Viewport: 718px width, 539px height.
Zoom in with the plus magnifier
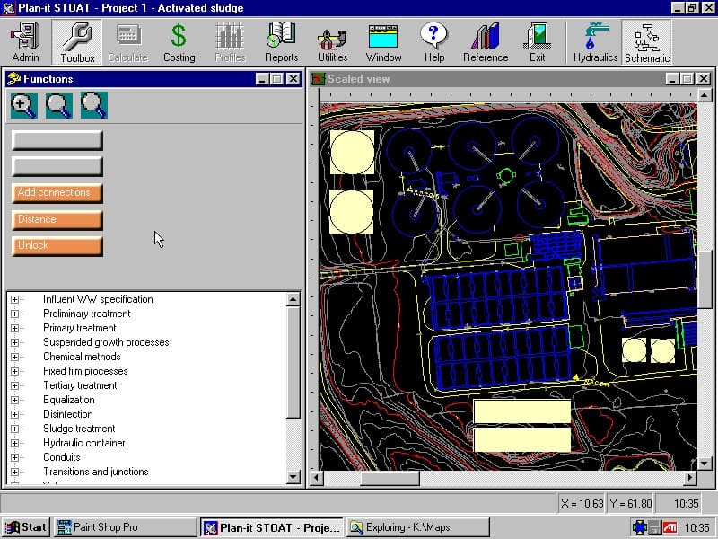pos(24,105)
